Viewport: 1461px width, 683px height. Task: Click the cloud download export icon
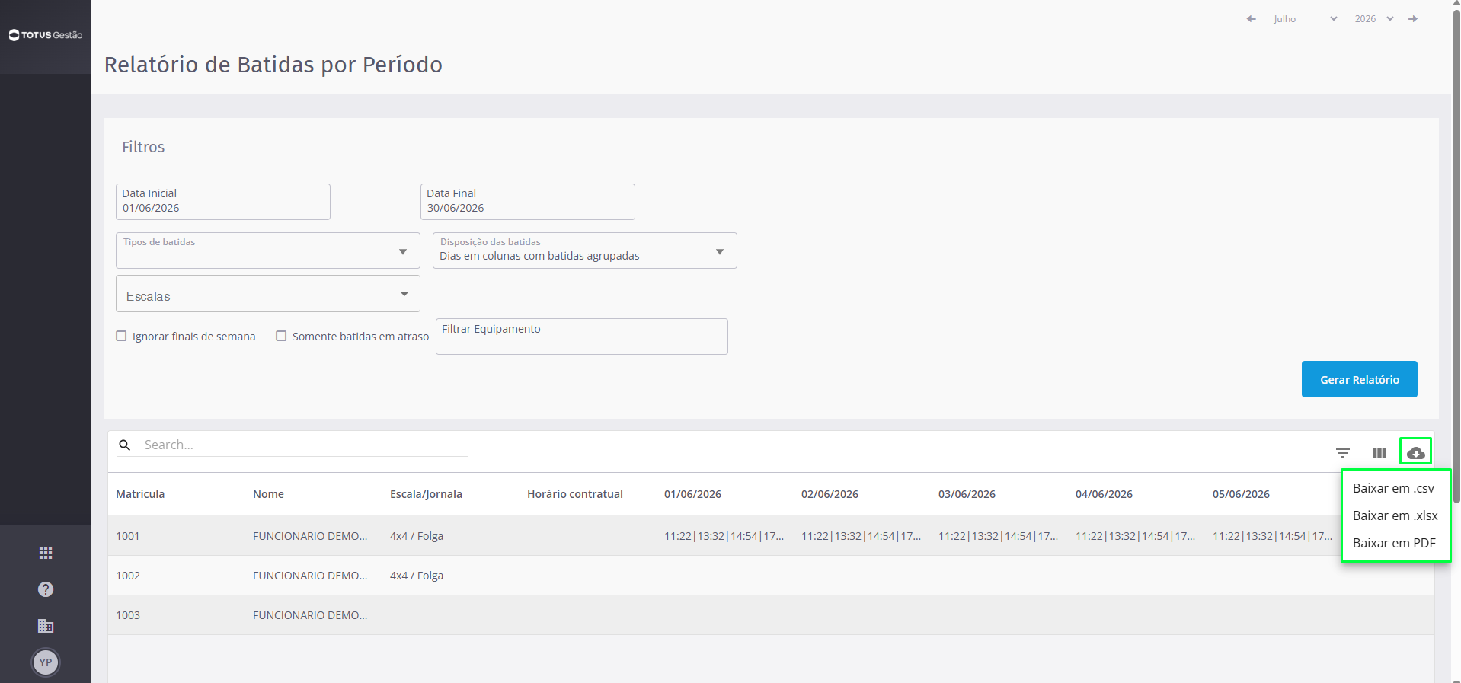pos(1415,453)
